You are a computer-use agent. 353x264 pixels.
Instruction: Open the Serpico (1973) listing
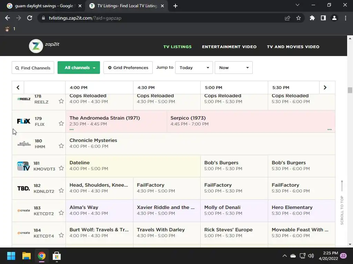click(x=251, y=121)
